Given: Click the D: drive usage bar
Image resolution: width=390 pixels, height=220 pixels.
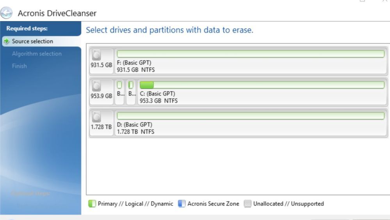Looking at the screenshot, I should 250,116.
